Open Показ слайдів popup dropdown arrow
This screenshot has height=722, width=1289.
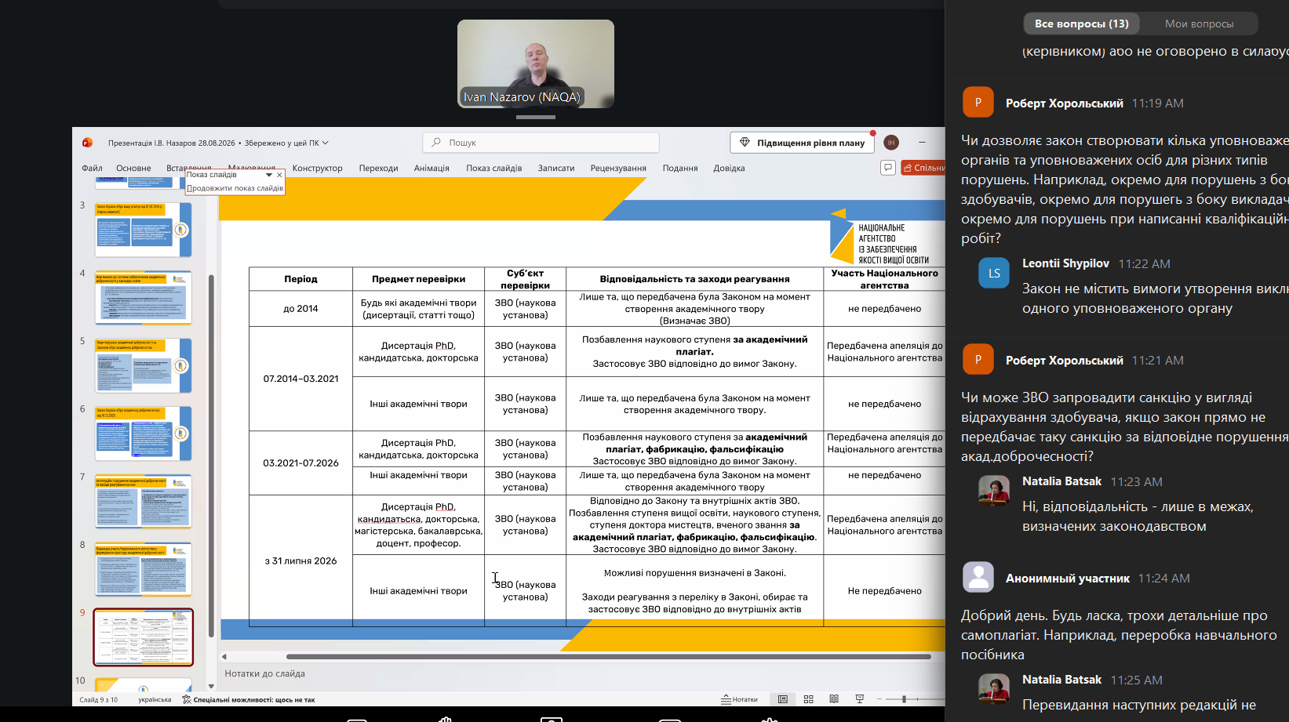pos(269,175)
